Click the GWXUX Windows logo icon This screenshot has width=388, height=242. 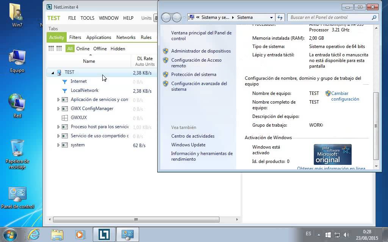[x=65, y=118]
